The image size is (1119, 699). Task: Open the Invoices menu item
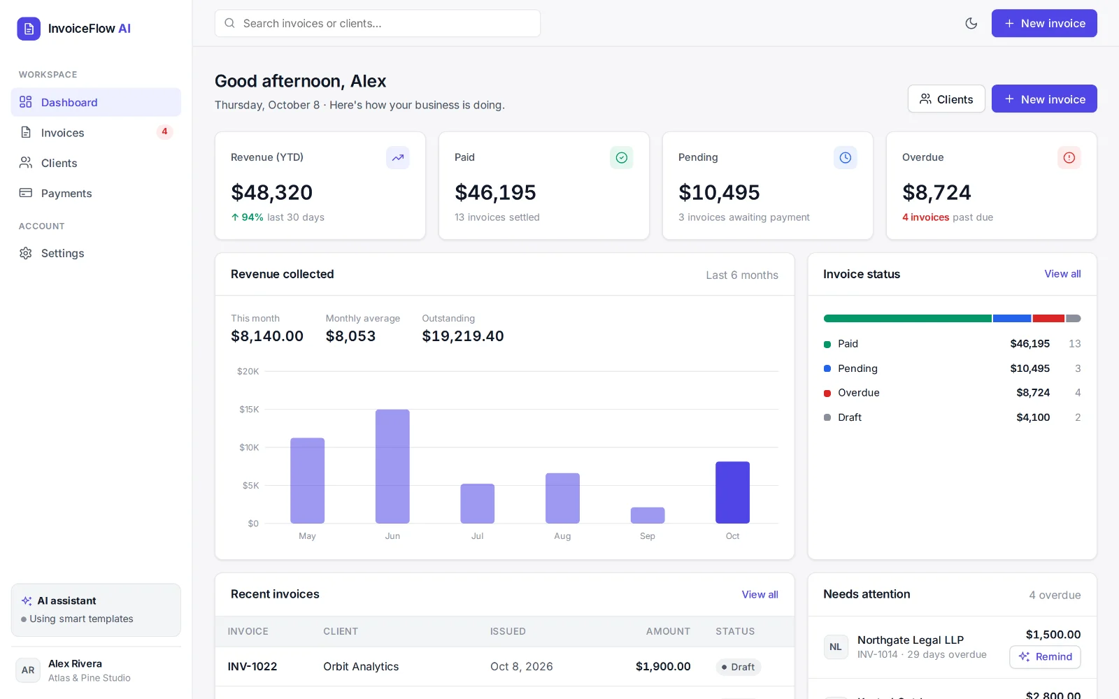[x=96, y=132]
